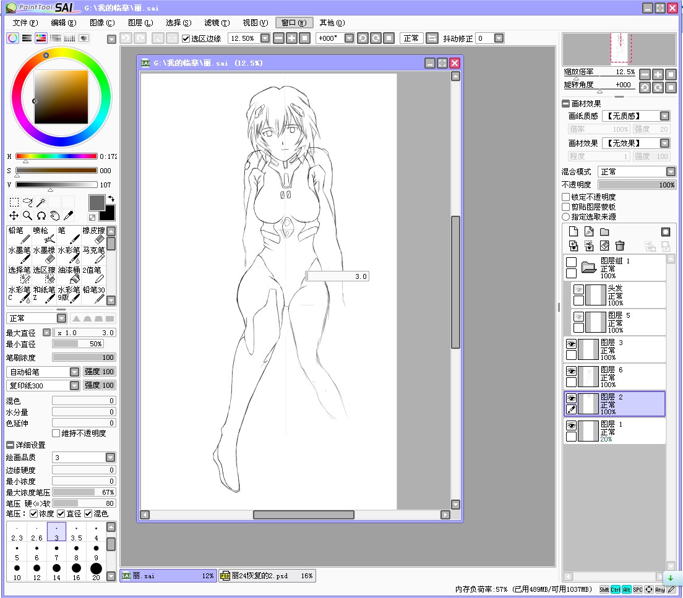
Task: Enable 锁定不透明度 lock opacity
Action: click(566, 197)
